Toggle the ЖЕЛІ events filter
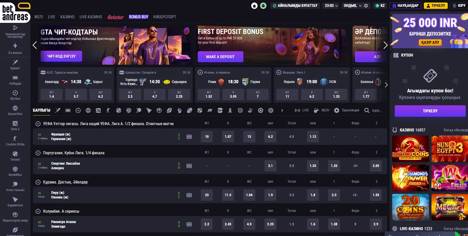Screen dimensions: 468x236 [x=321, y=110]
